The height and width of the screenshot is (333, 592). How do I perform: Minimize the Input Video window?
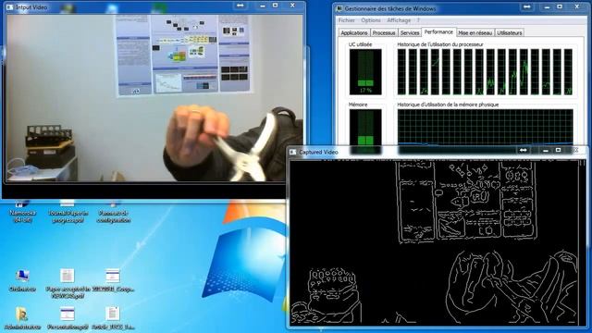(x=263, y=6)
